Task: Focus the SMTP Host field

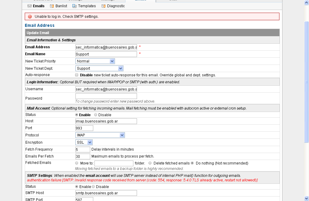Action: point(106,193)
